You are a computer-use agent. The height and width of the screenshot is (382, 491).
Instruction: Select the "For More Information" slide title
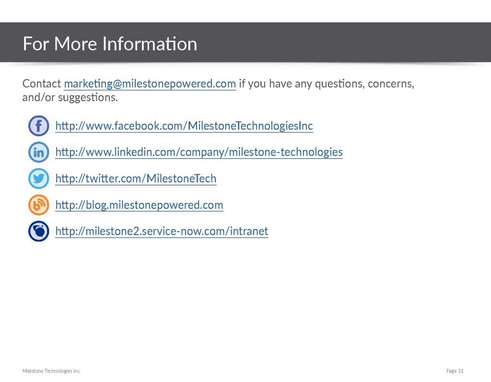click(x=110, y=44)
